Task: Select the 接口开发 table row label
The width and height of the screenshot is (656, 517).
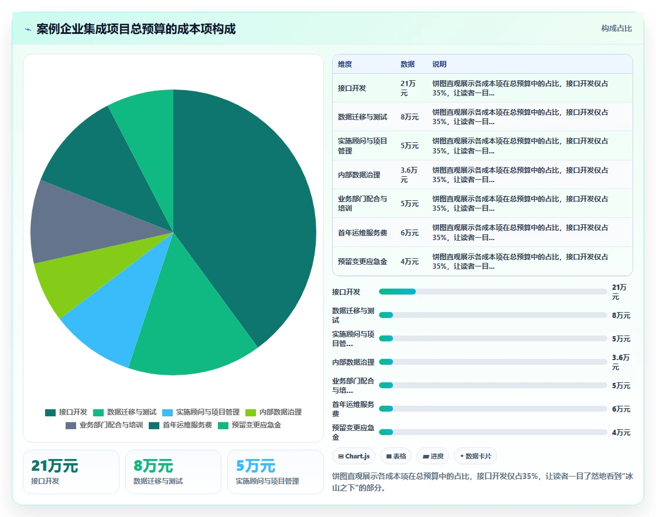Action: pyautogui.click(x=352, y=88)
